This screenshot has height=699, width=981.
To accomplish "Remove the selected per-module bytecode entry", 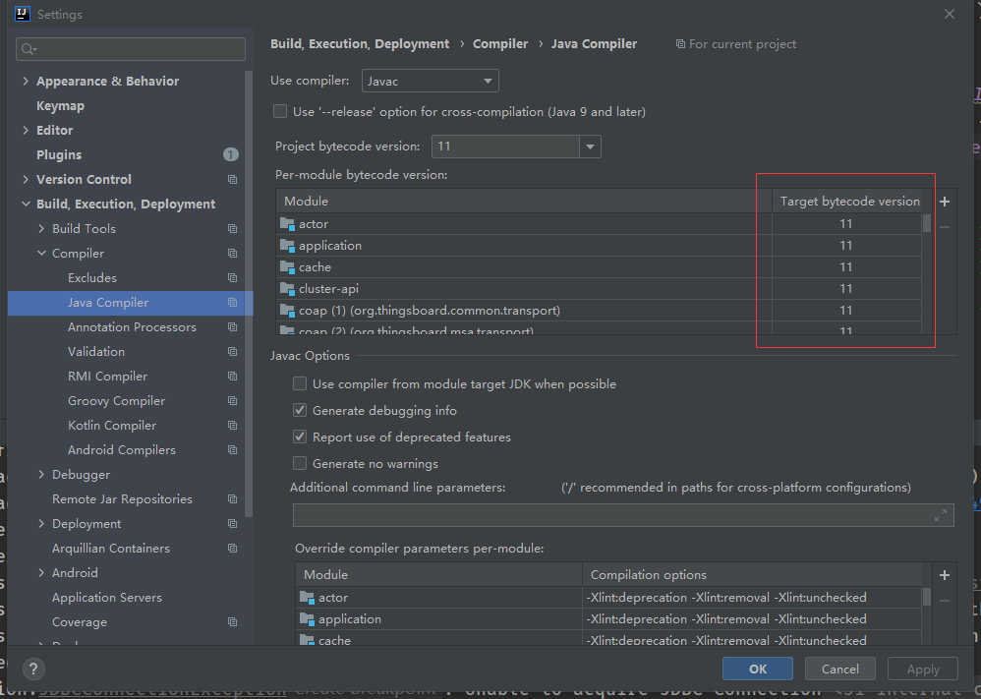I will point(945,226).
